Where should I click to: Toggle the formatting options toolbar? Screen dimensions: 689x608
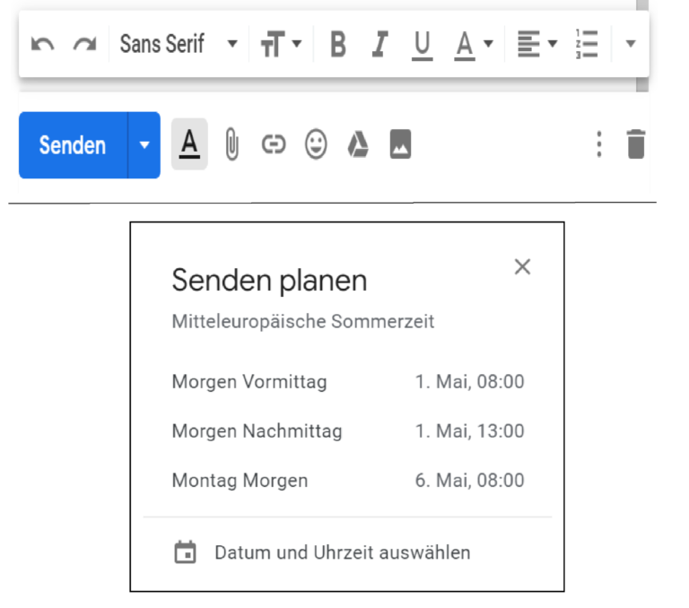[189, 144]
